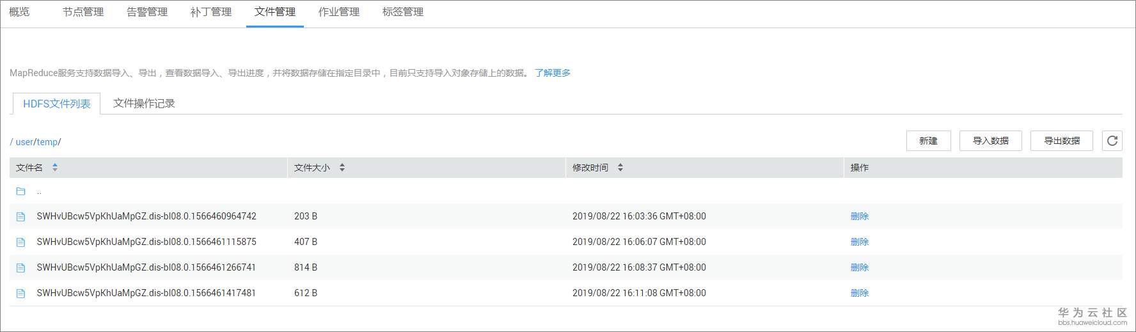The width and height of the screenshot is (1136, 332).
Task: Navigate to temp in the breadcrumb path
Action: point(47,142)
